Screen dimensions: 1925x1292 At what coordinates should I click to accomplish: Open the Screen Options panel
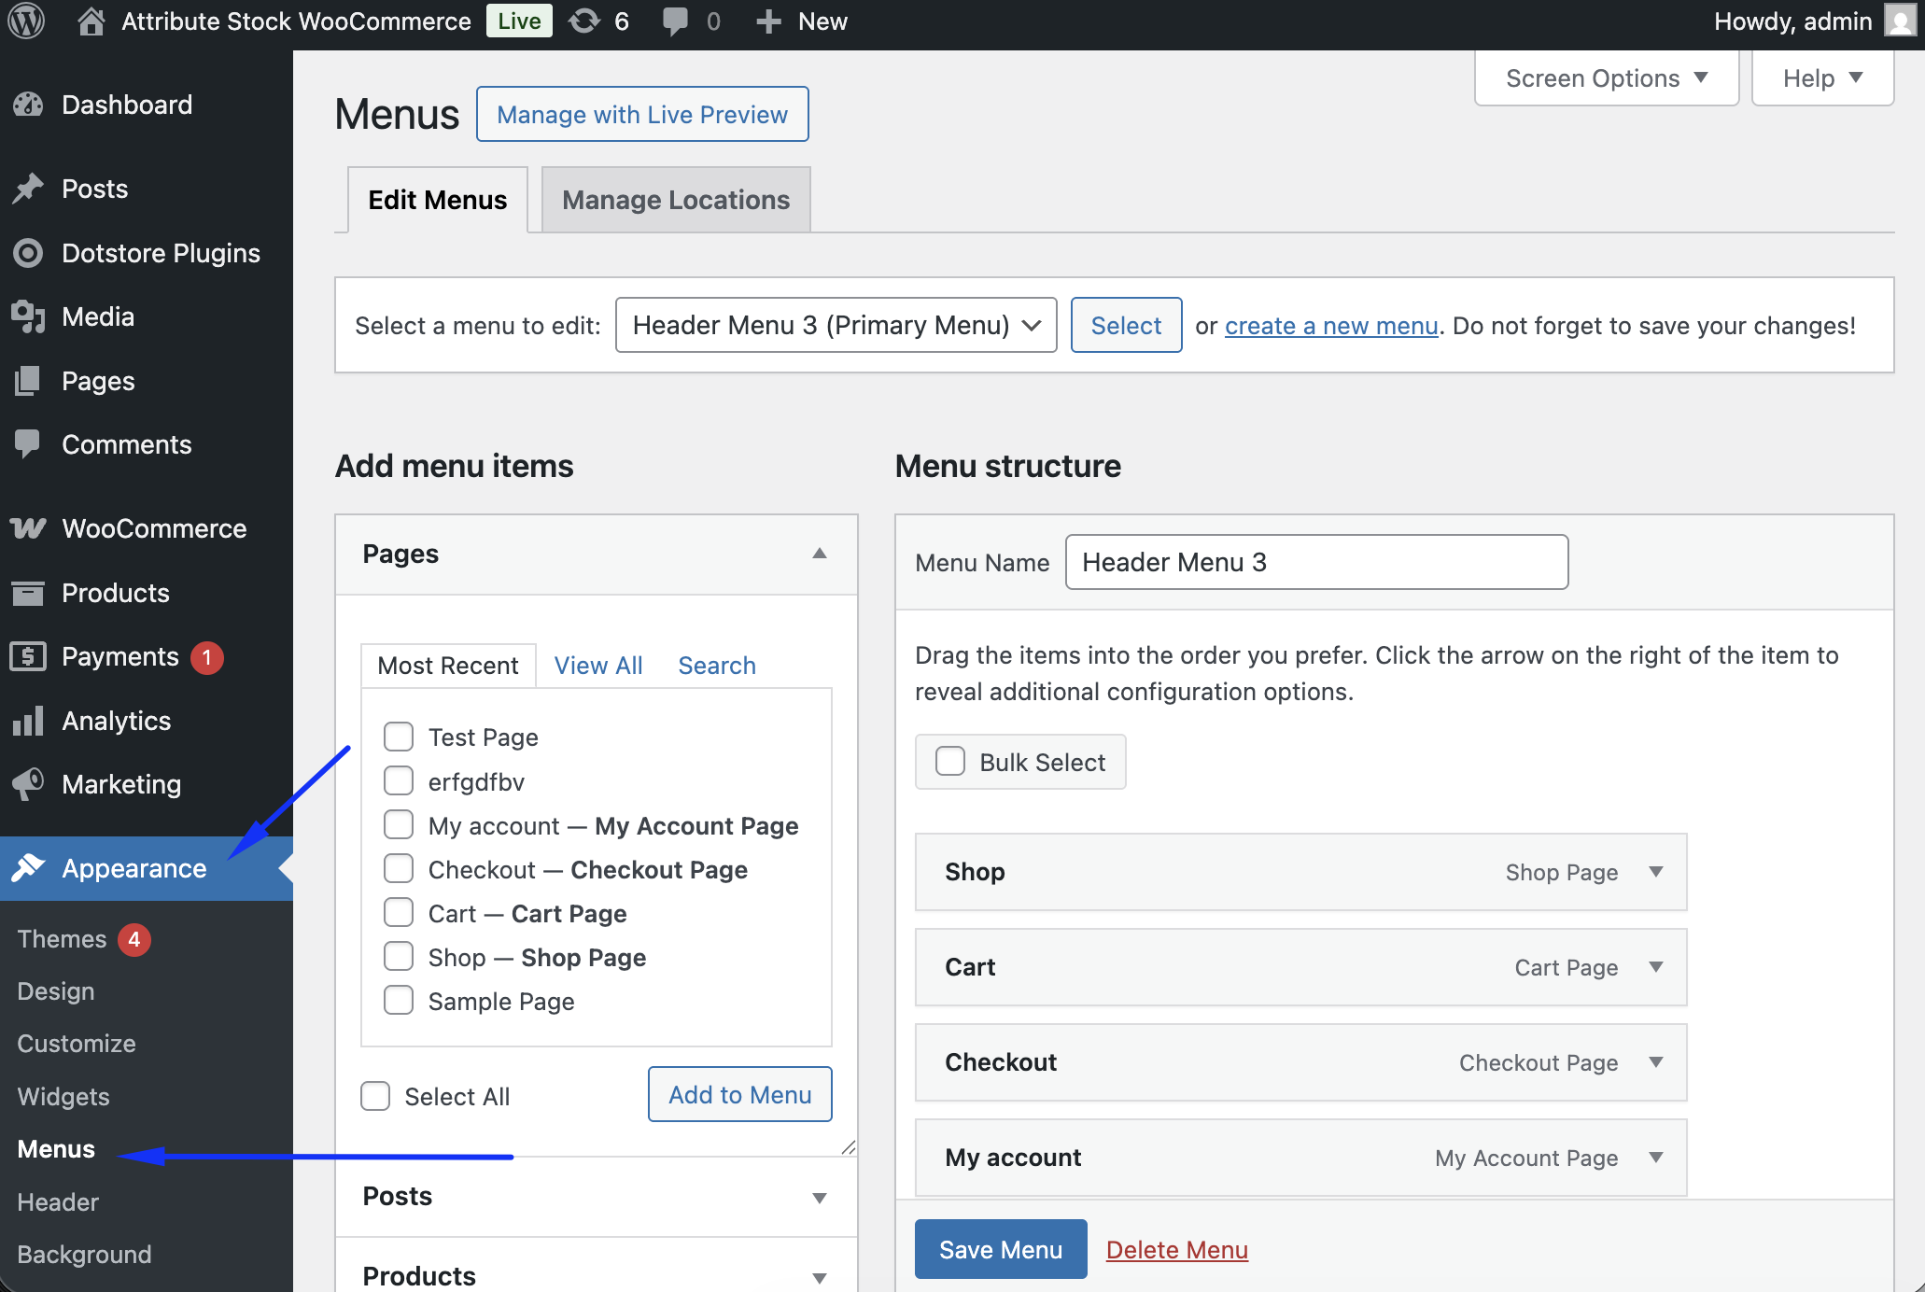(x=1606, y=78)
